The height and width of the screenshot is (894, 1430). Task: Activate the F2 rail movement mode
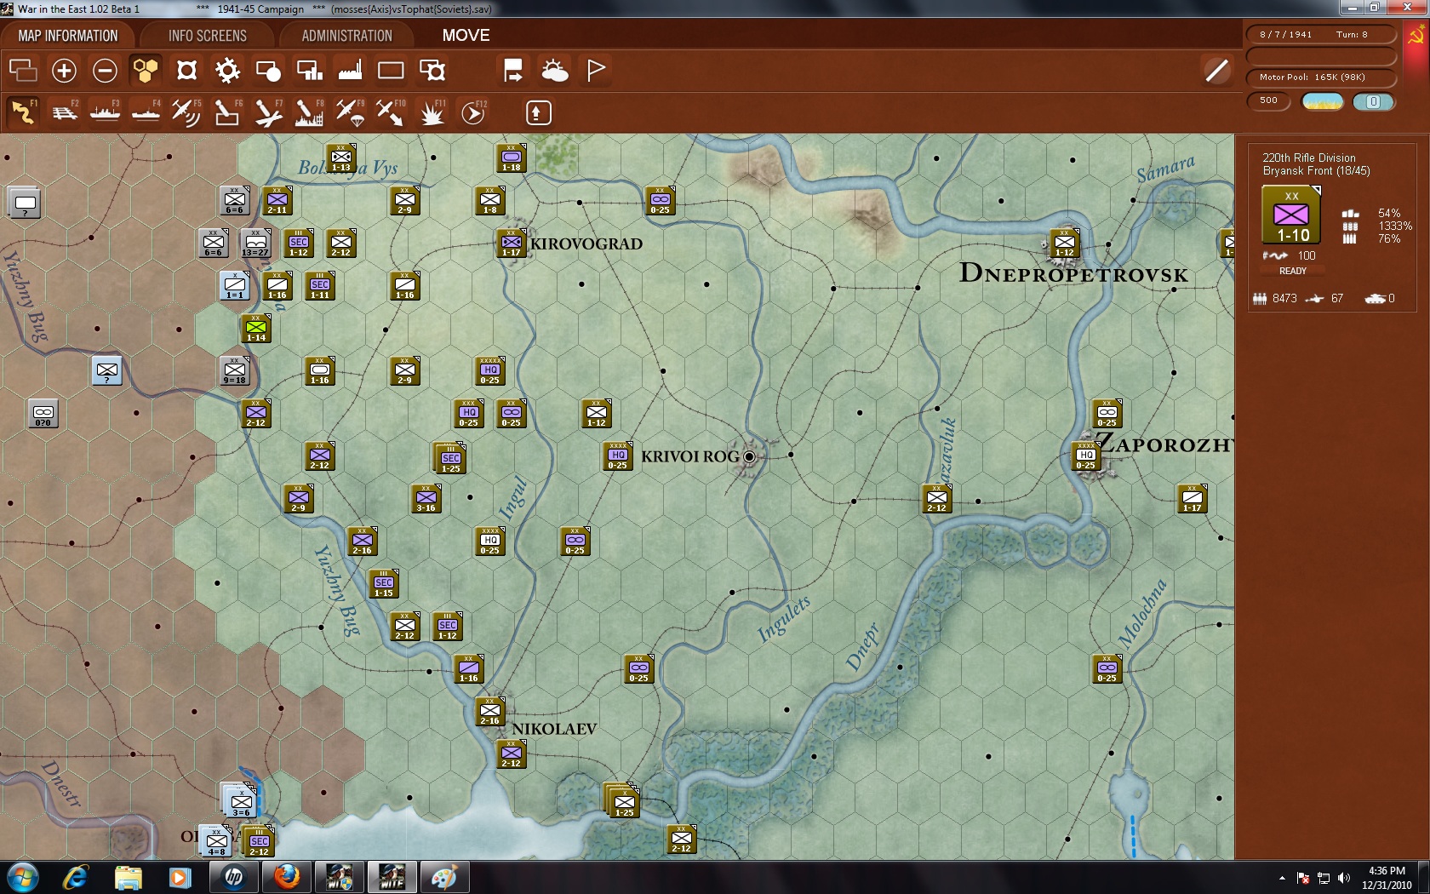pyautogui.click(x=65, y=112)
